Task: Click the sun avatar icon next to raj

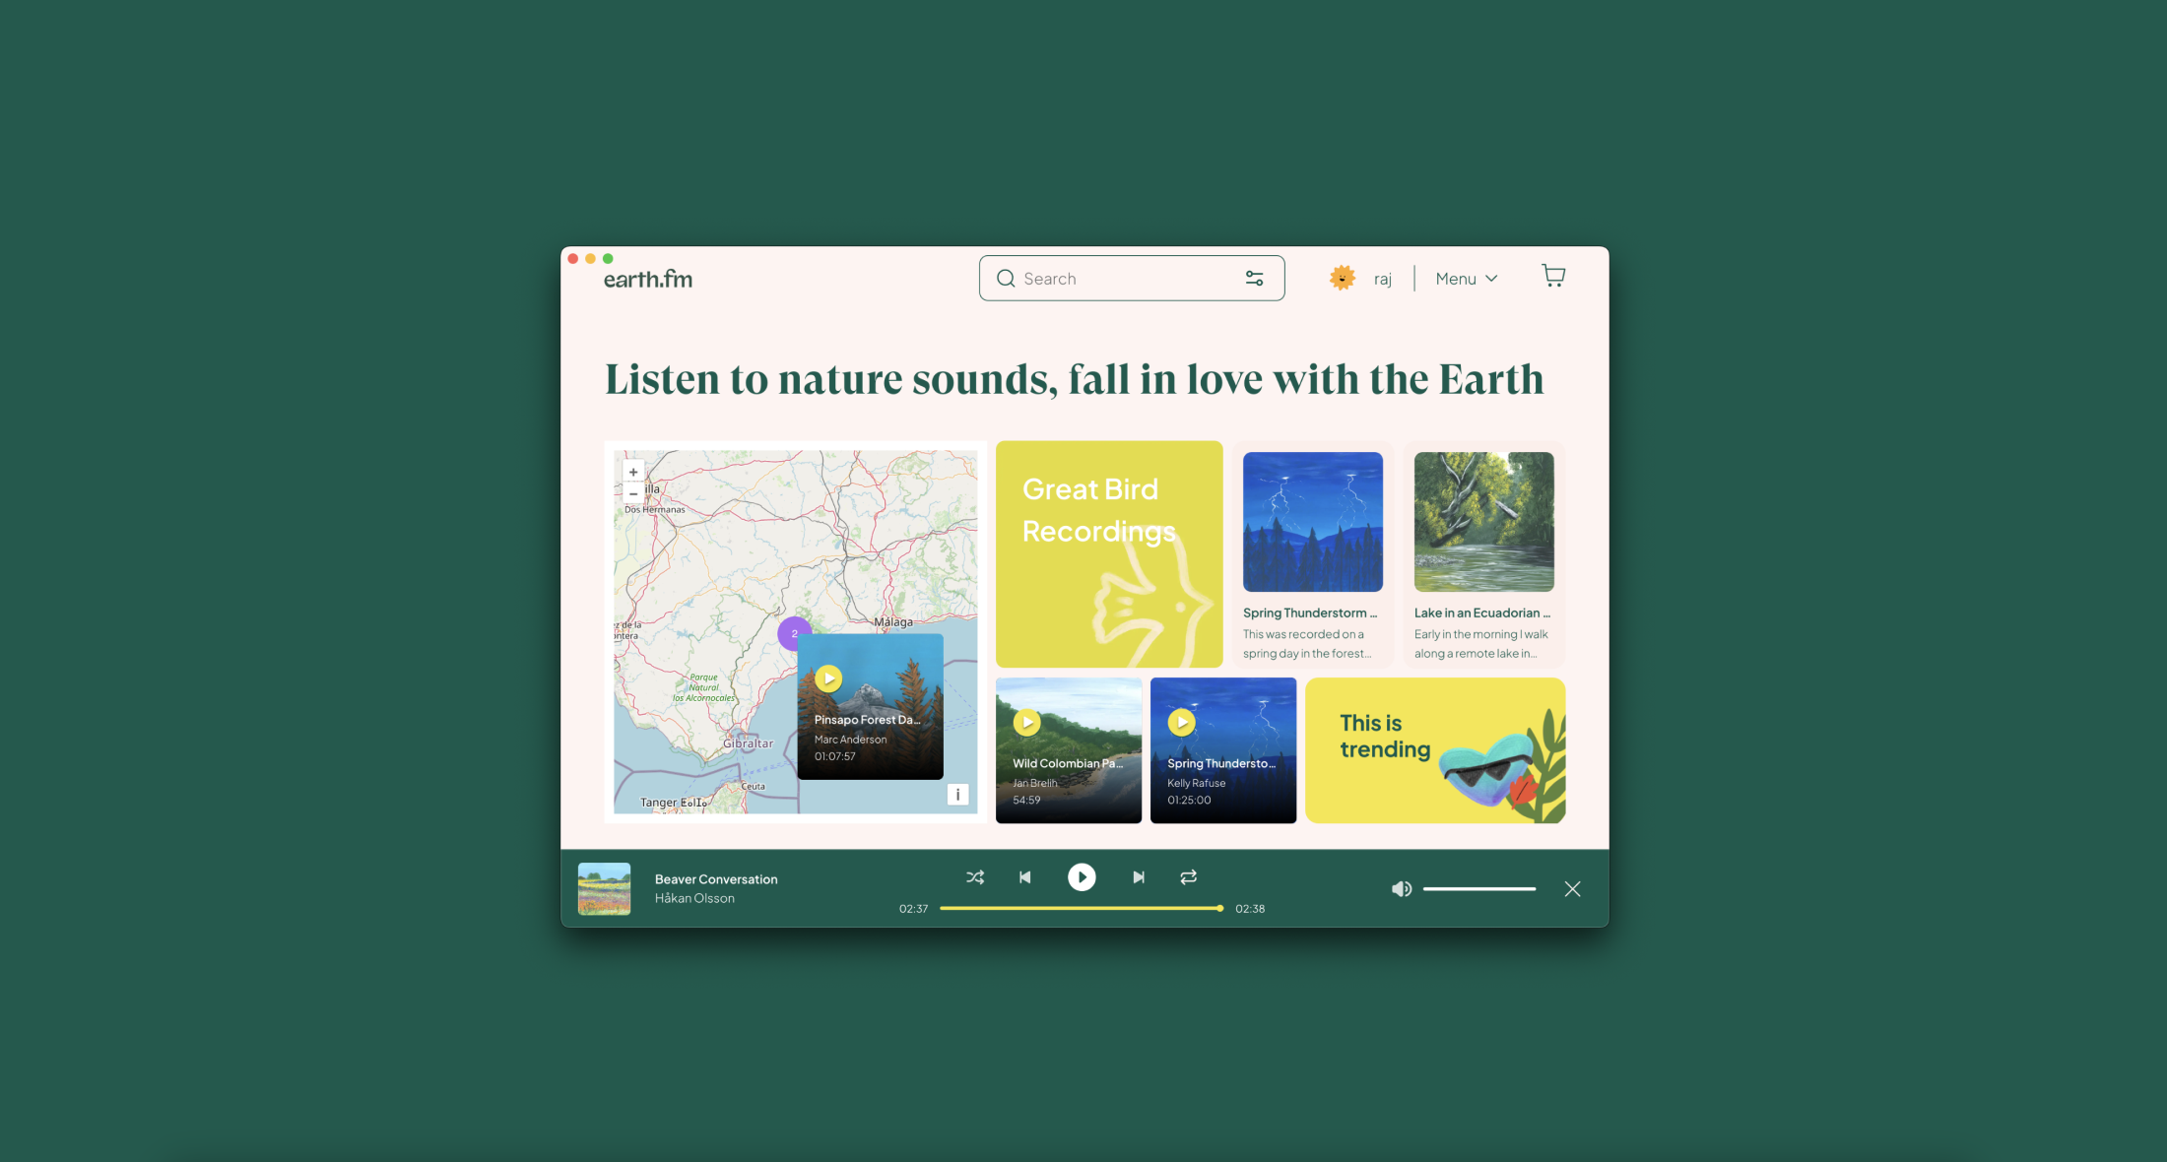Action: [x=1341, y=277]
